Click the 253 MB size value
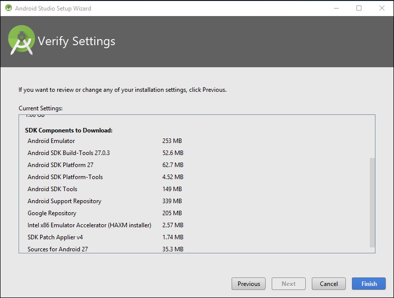 [x=172, y=141]
